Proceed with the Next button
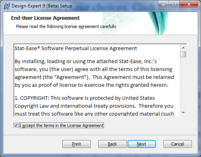The height and width of the screenshot is (157, 201). point(142,144)
